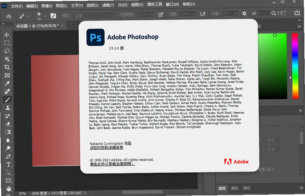Click the hue spectrum slider
The width and height of the screenshot is (305, 196).
coord(295,66)
